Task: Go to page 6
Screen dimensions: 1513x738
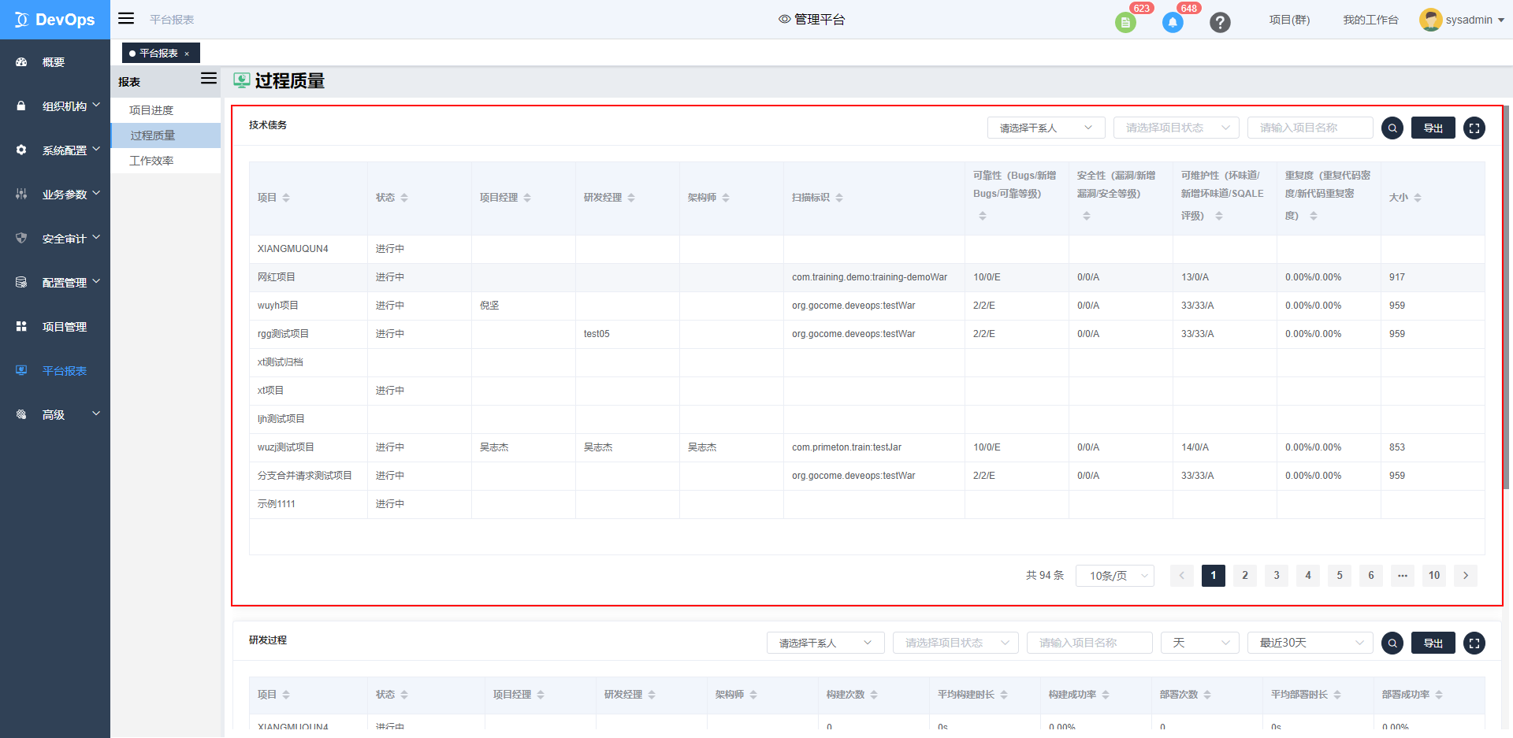Action: [x=1371, y=576]
